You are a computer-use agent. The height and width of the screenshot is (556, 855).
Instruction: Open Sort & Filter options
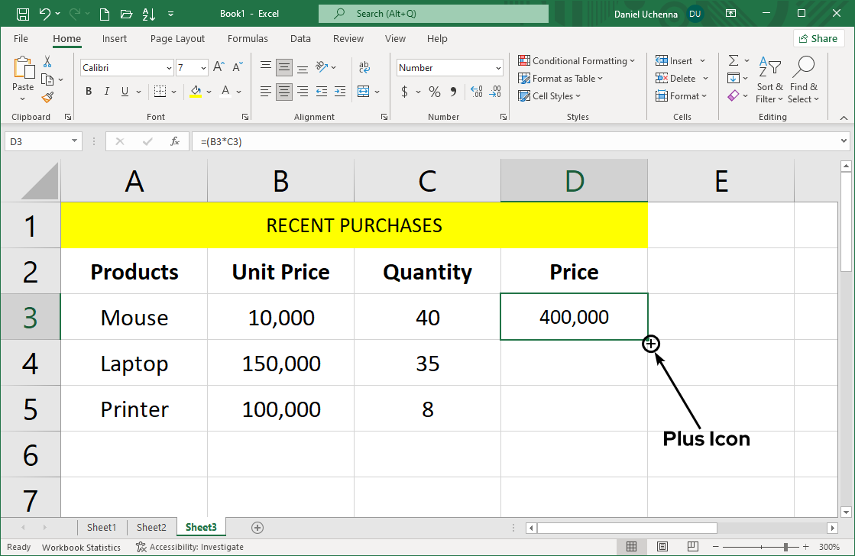(769, 79)
